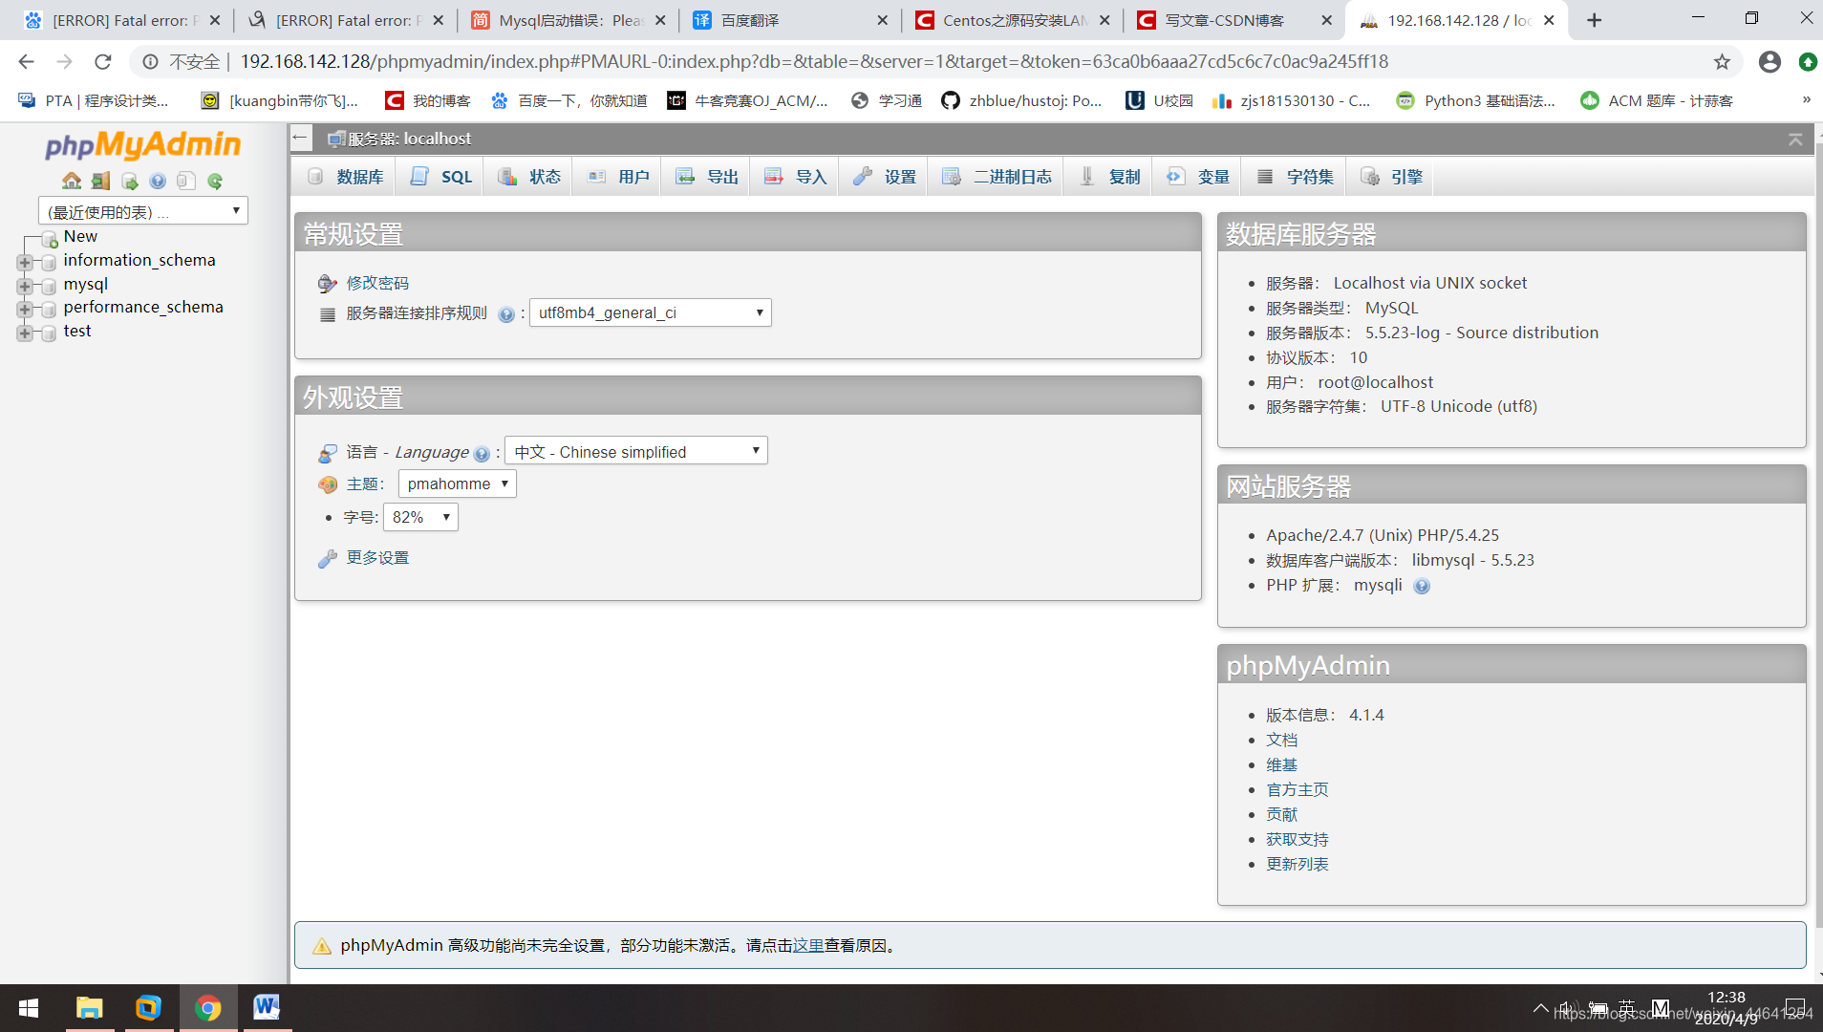Click the change password key icon
The image size is (1823, 1032).
click(x=328, y=284)
